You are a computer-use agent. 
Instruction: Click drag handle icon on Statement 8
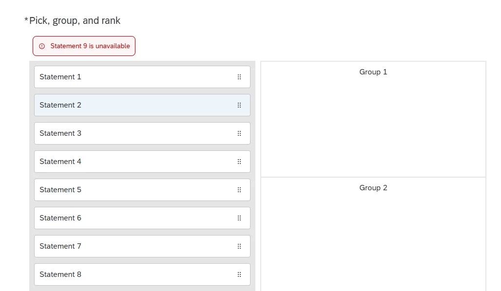[x=239, y=274]
